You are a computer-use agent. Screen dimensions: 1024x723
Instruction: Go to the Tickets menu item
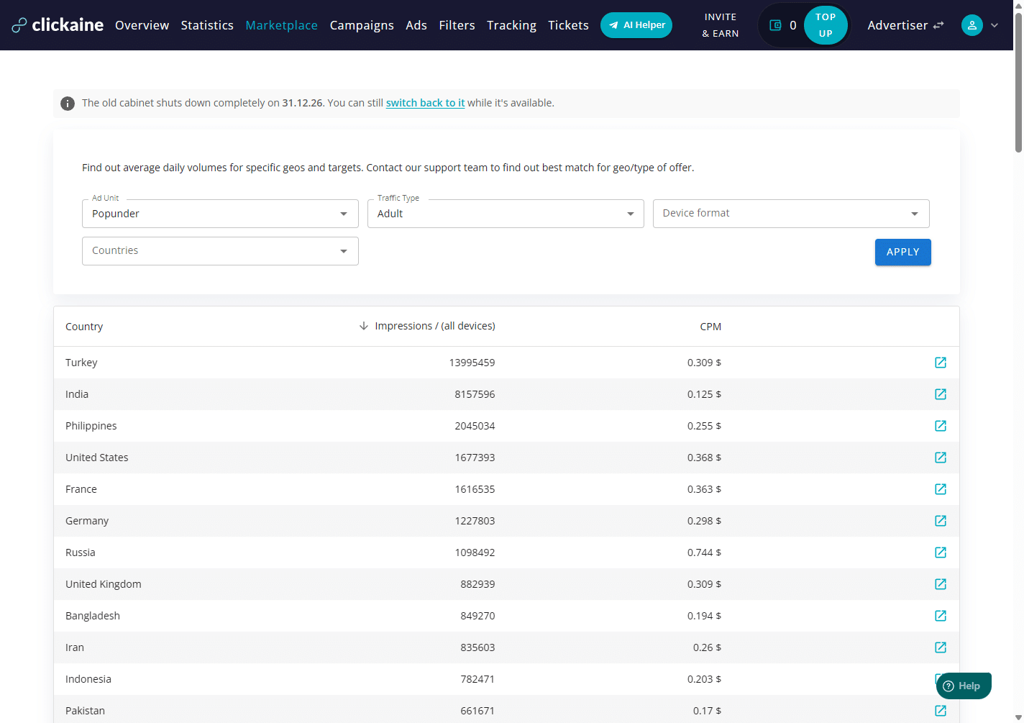568,25
